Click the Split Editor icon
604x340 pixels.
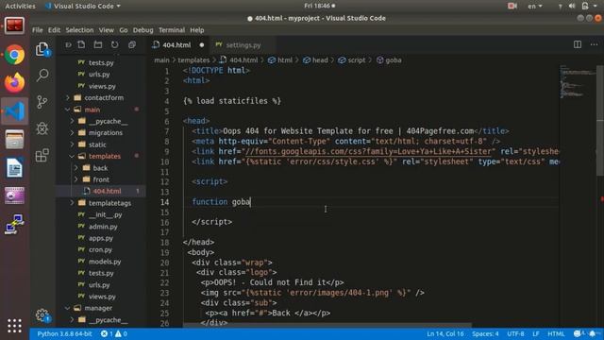click(x=578, y=44)
